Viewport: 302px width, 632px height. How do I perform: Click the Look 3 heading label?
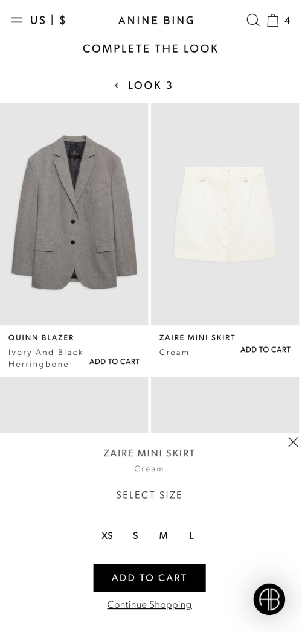tap(150, 85)
